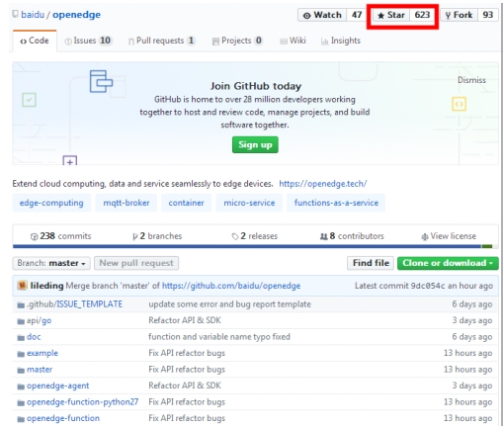
Task: Click the green Sign up button
Action: point(255,144)
